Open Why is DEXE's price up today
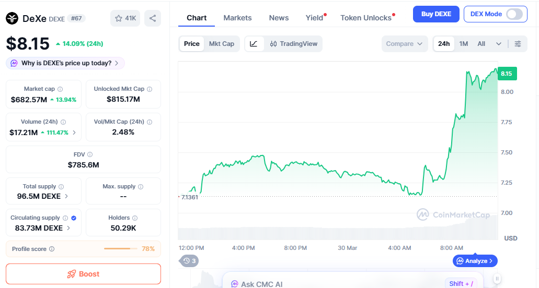Screen dimensions: 539x288 coord(65,63)
